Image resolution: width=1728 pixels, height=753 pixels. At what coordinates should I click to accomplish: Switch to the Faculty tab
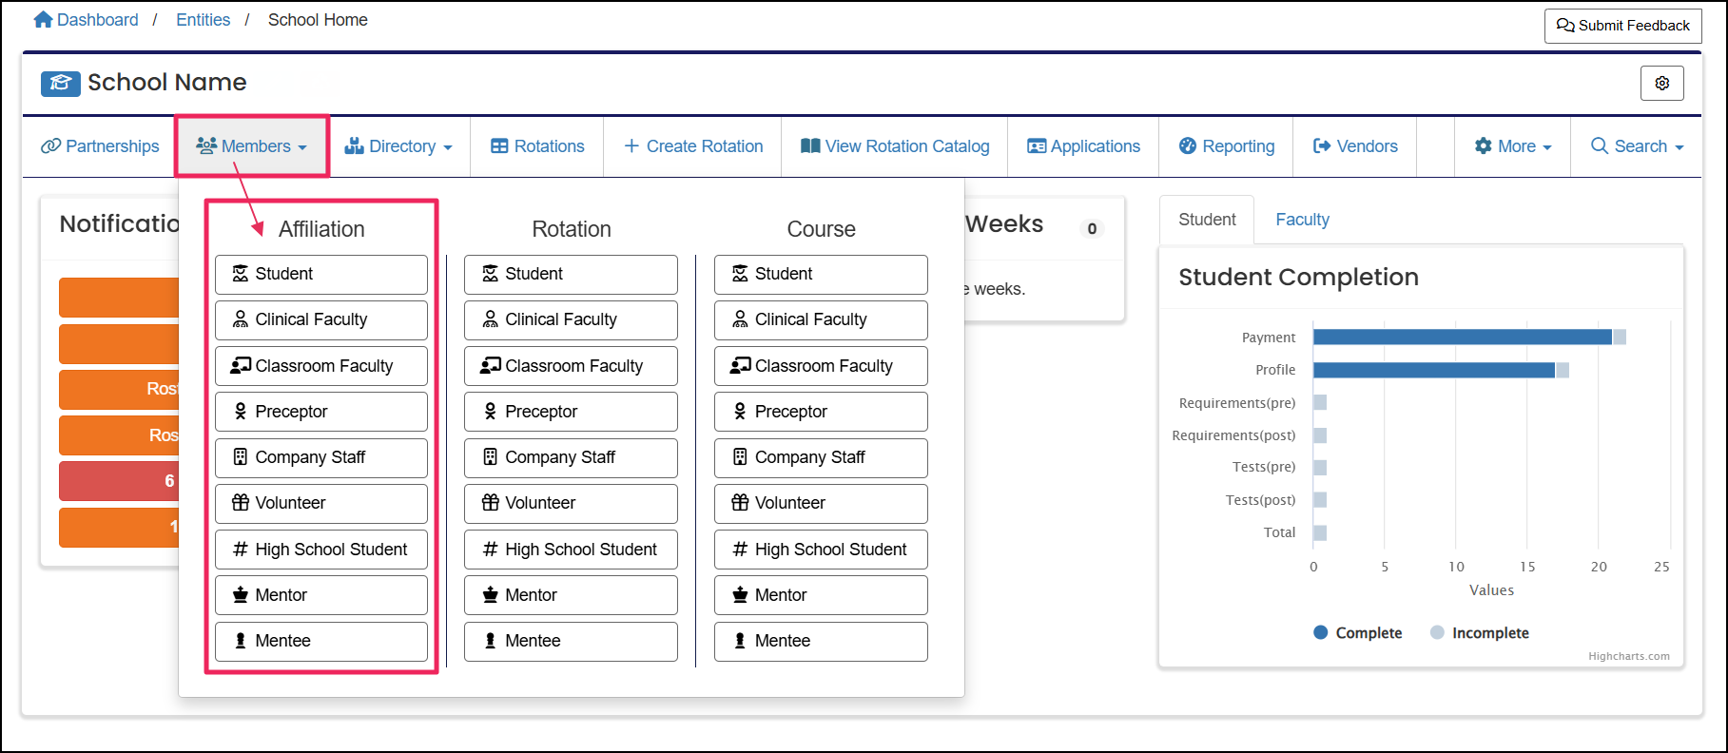point(1302,220)
